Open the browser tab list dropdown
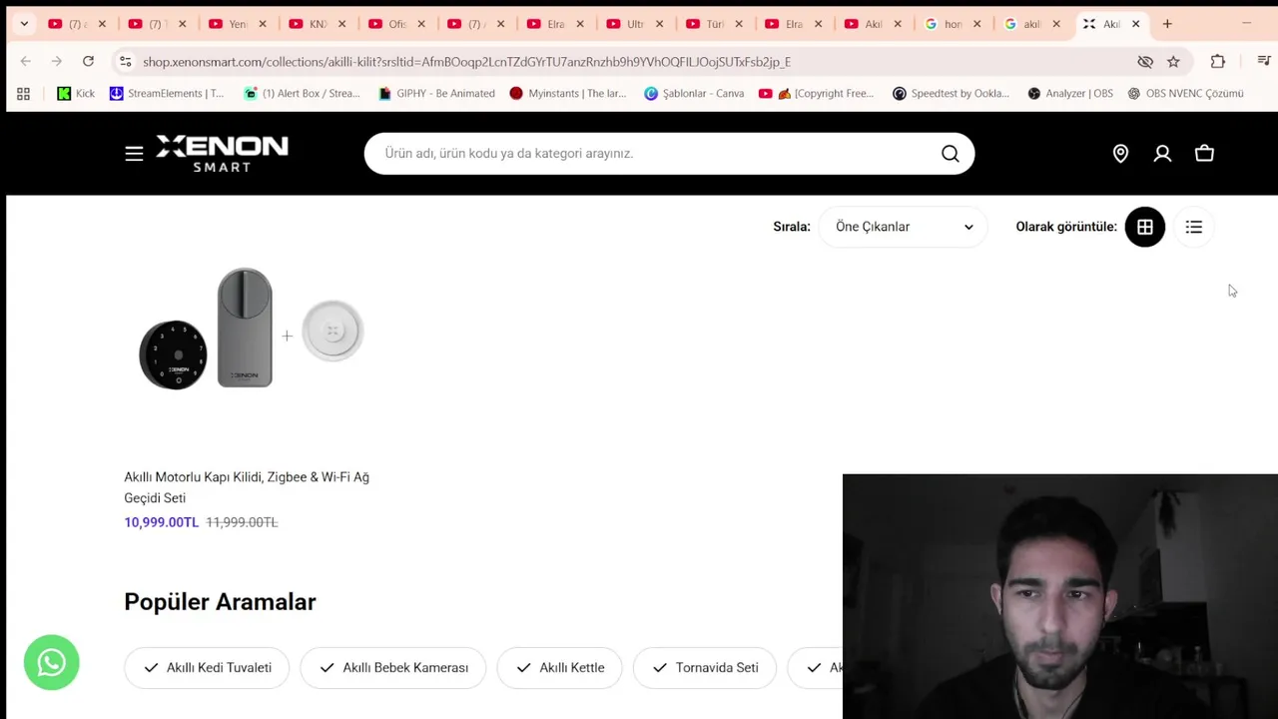The image size is (1278, 719). 24,24
